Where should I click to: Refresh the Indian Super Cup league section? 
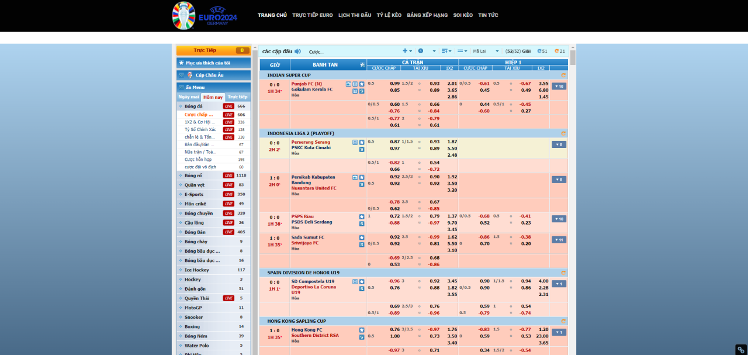[563, 75]
